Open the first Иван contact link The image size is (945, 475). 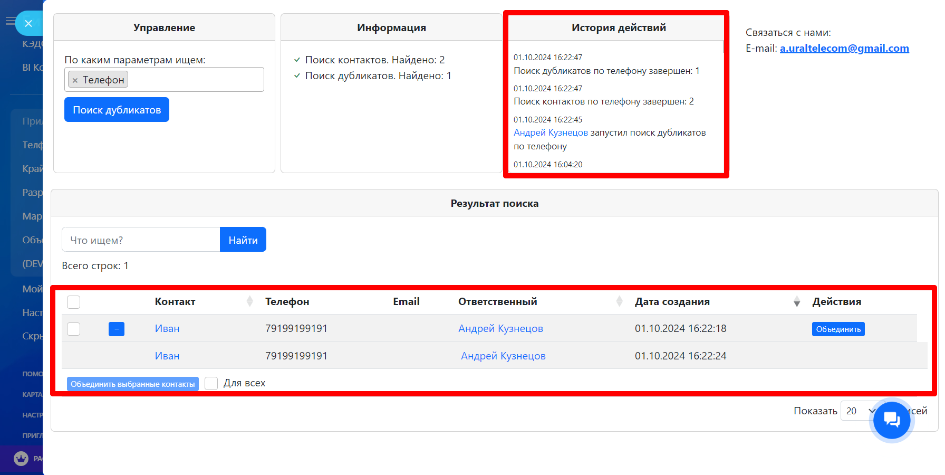pyautogui.click(x=167, y=328)
